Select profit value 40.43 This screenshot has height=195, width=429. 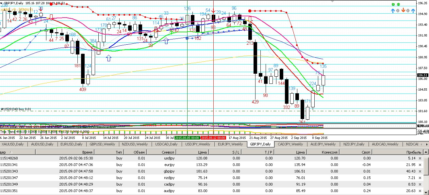410,171
